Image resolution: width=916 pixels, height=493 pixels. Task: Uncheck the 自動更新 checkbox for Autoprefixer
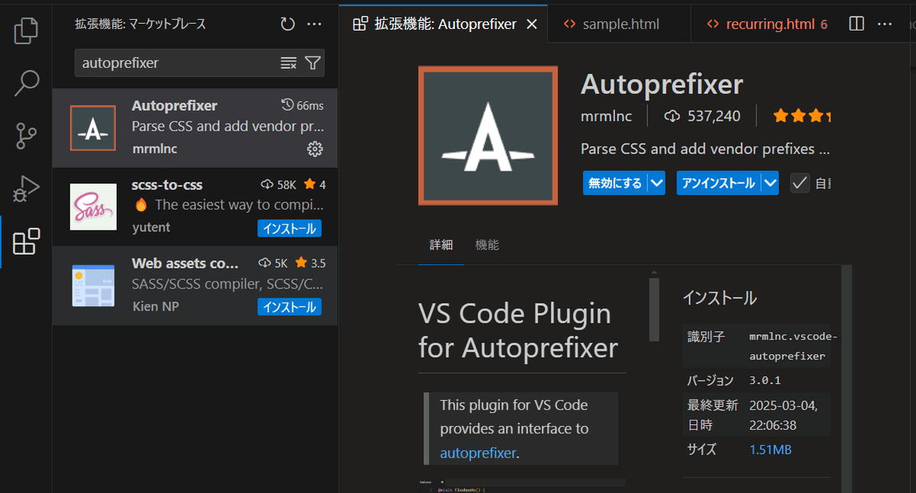tap(799, 182)
